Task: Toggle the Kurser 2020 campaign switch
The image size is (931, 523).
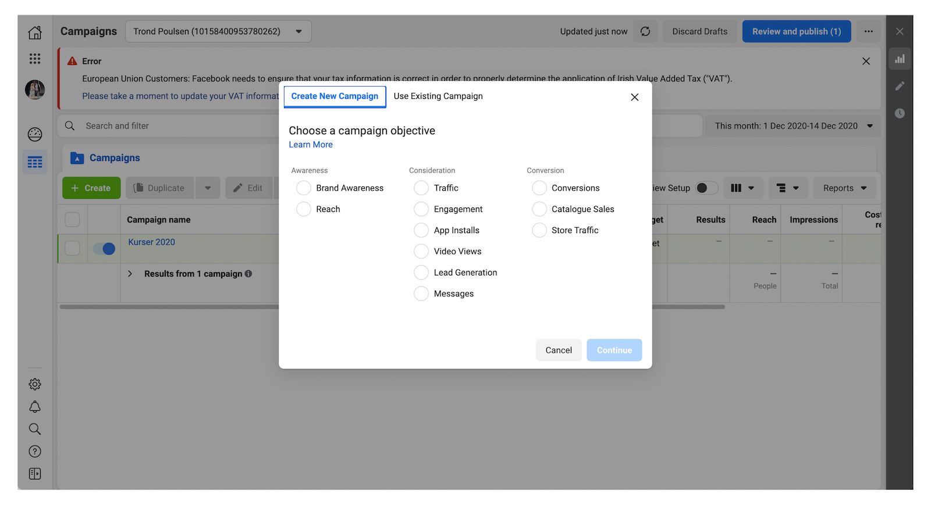Action: pyautogui.click(x=104, y=249)
